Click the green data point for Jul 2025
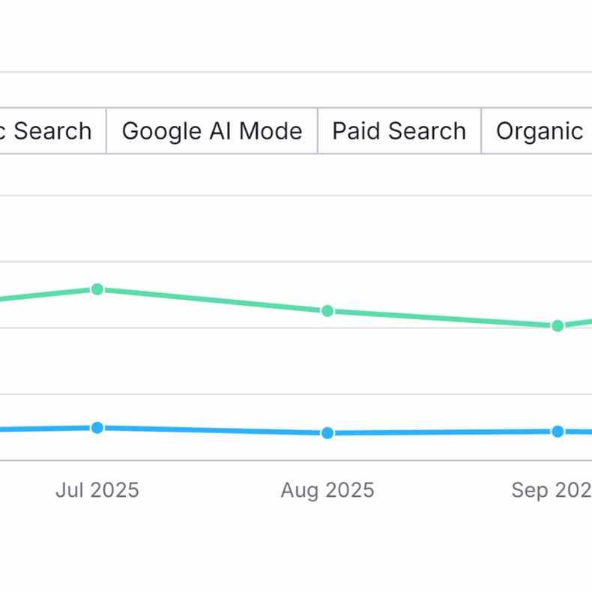 pyautogui.click(x=97, y=289)
